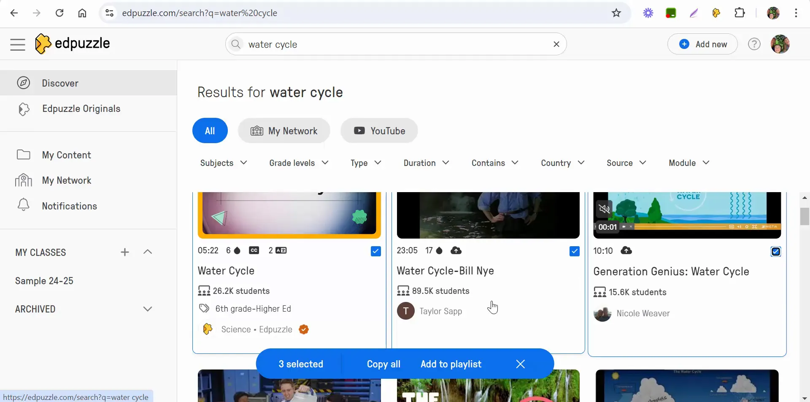The image size is (810, 402).
Task: Open the green and red extension icon
Action: click(x=671, y=13)
